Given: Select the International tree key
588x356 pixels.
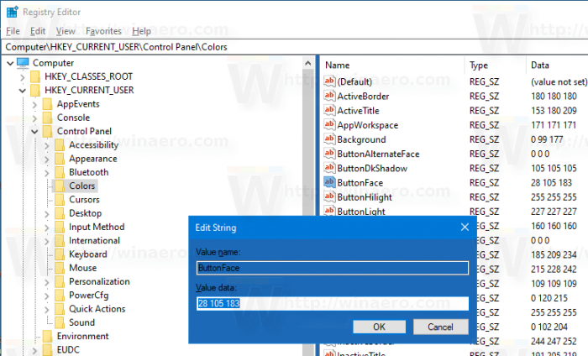Looking at the screenshot, I should 94,241.
